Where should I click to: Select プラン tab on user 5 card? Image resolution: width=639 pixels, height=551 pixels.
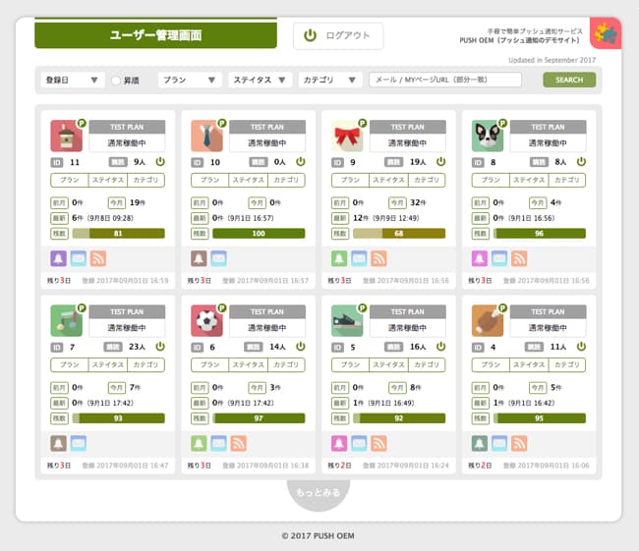pos(350,364)
